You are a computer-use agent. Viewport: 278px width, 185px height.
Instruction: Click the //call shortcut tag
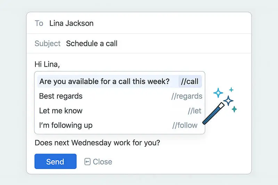[190, 82]
